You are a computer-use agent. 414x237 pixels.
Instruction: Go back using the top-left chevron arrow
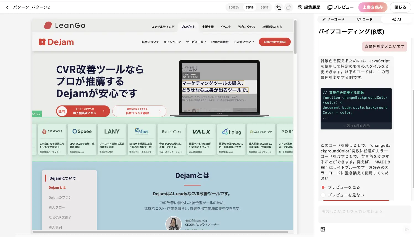pos(7,7)
